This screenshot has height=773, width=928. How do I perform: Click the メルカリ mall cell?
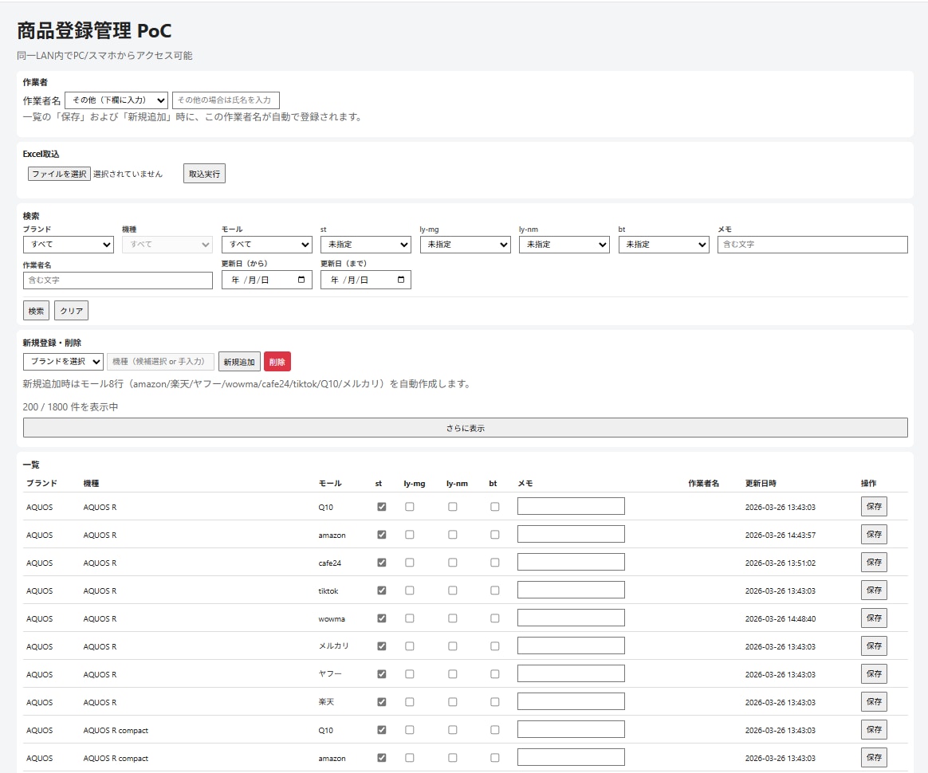[x=334, y=646]
